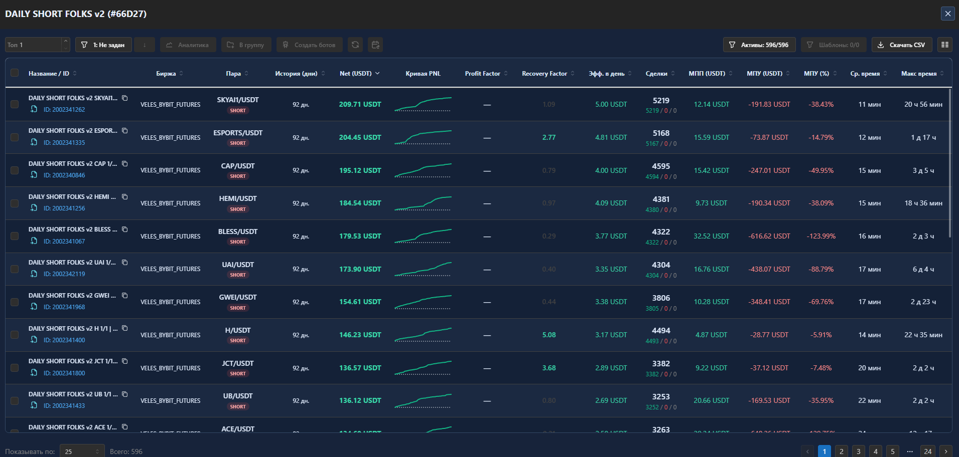Go to page 3 of results
This screenshot has width=959, height=457.
tap(859, 451)
